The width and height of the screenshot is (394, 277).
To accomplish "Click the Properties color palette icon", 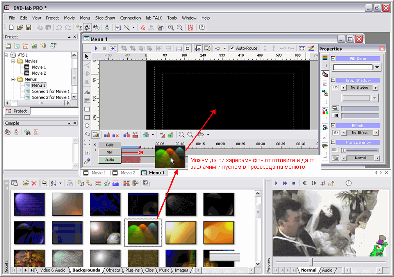I will click(325, 58).
